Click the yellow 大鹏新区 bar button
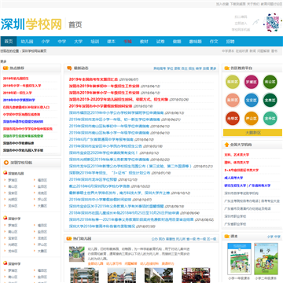The height and width of the screenshot is (283, 283). point(252,133)
